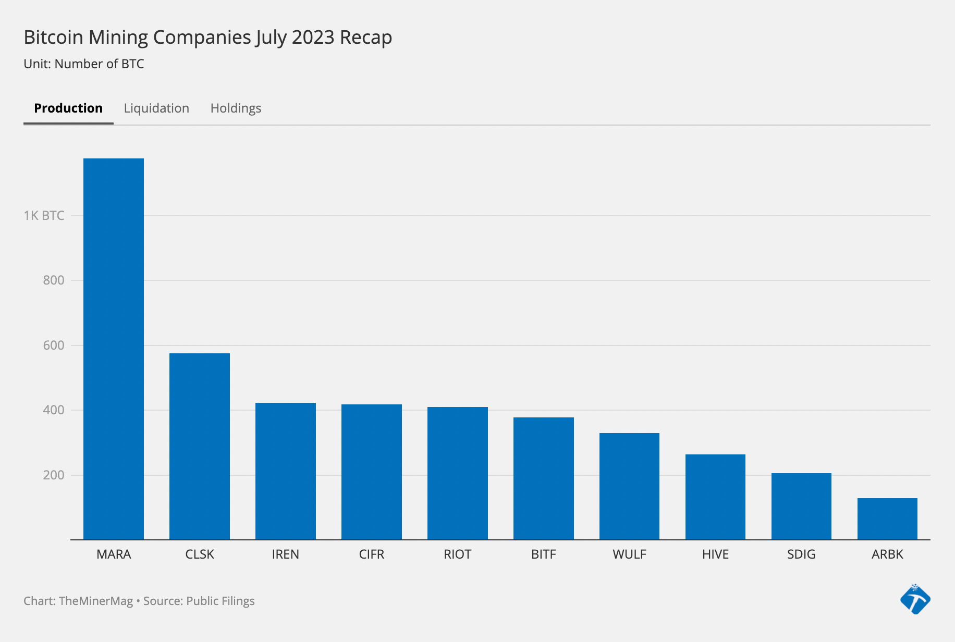955x642 pixels.
Task: Click the 200 y-axis label
Action: pos(54,475)
